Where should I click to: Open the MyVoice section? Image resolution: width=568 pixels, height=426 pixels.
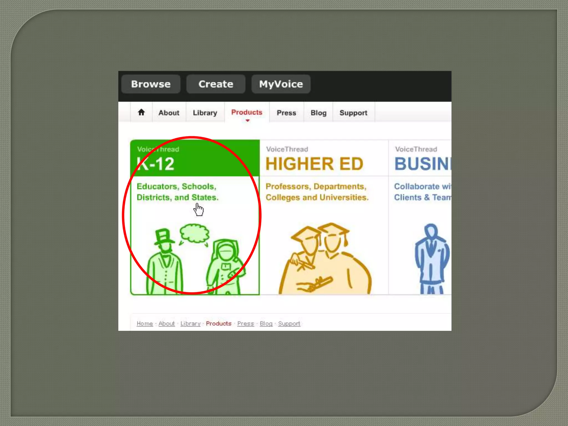point(281,84)
